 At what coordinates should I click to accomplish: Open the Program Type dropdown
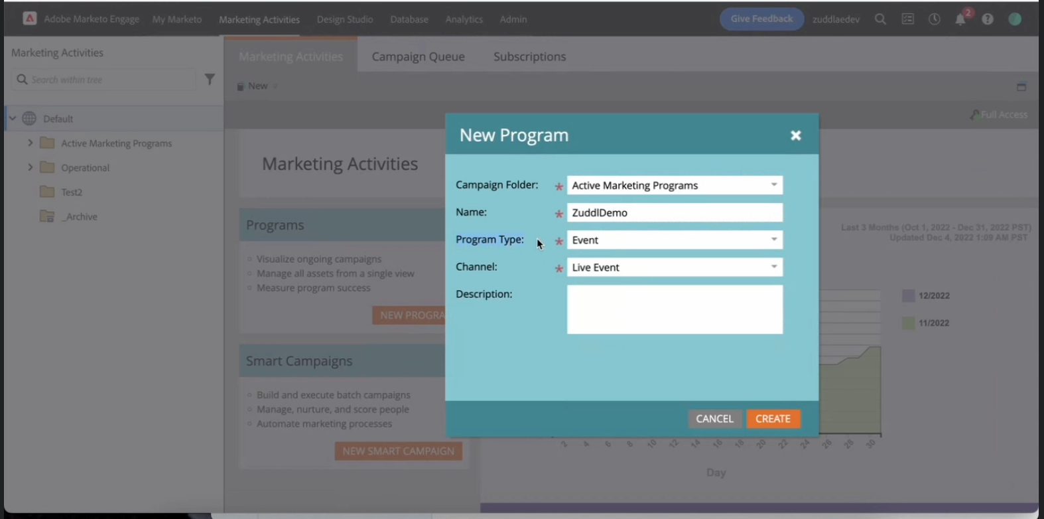(774, 240)
